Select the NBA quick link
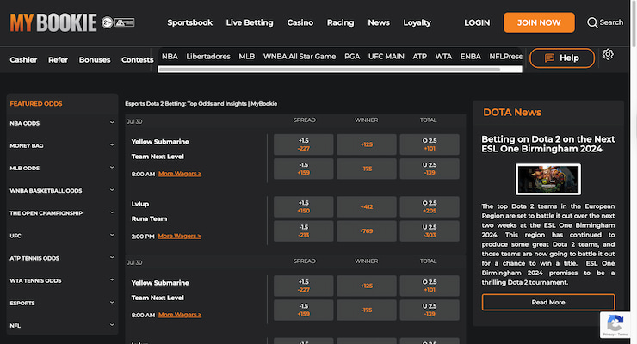The width and height of the screenshot is (637, 344). (x=170, y=57)
